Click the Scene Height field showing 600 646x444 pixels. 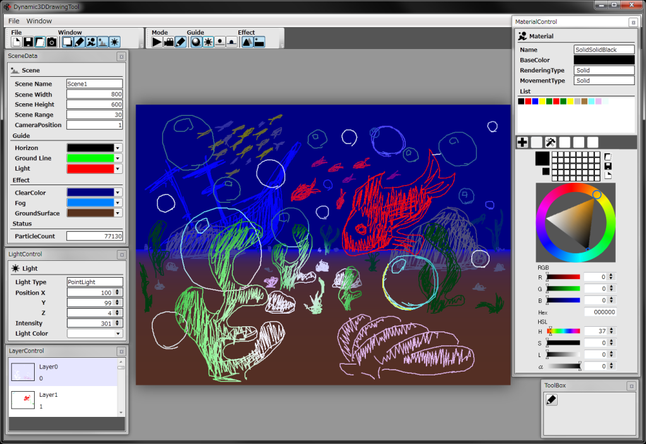95,105
